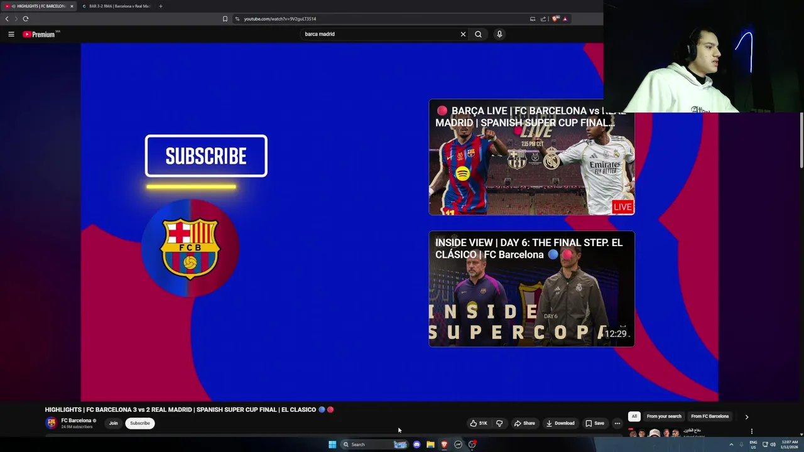This screenshot has width=804, height=452.
Task: Go back with the browser back arrow
Action: click(7, 19)
